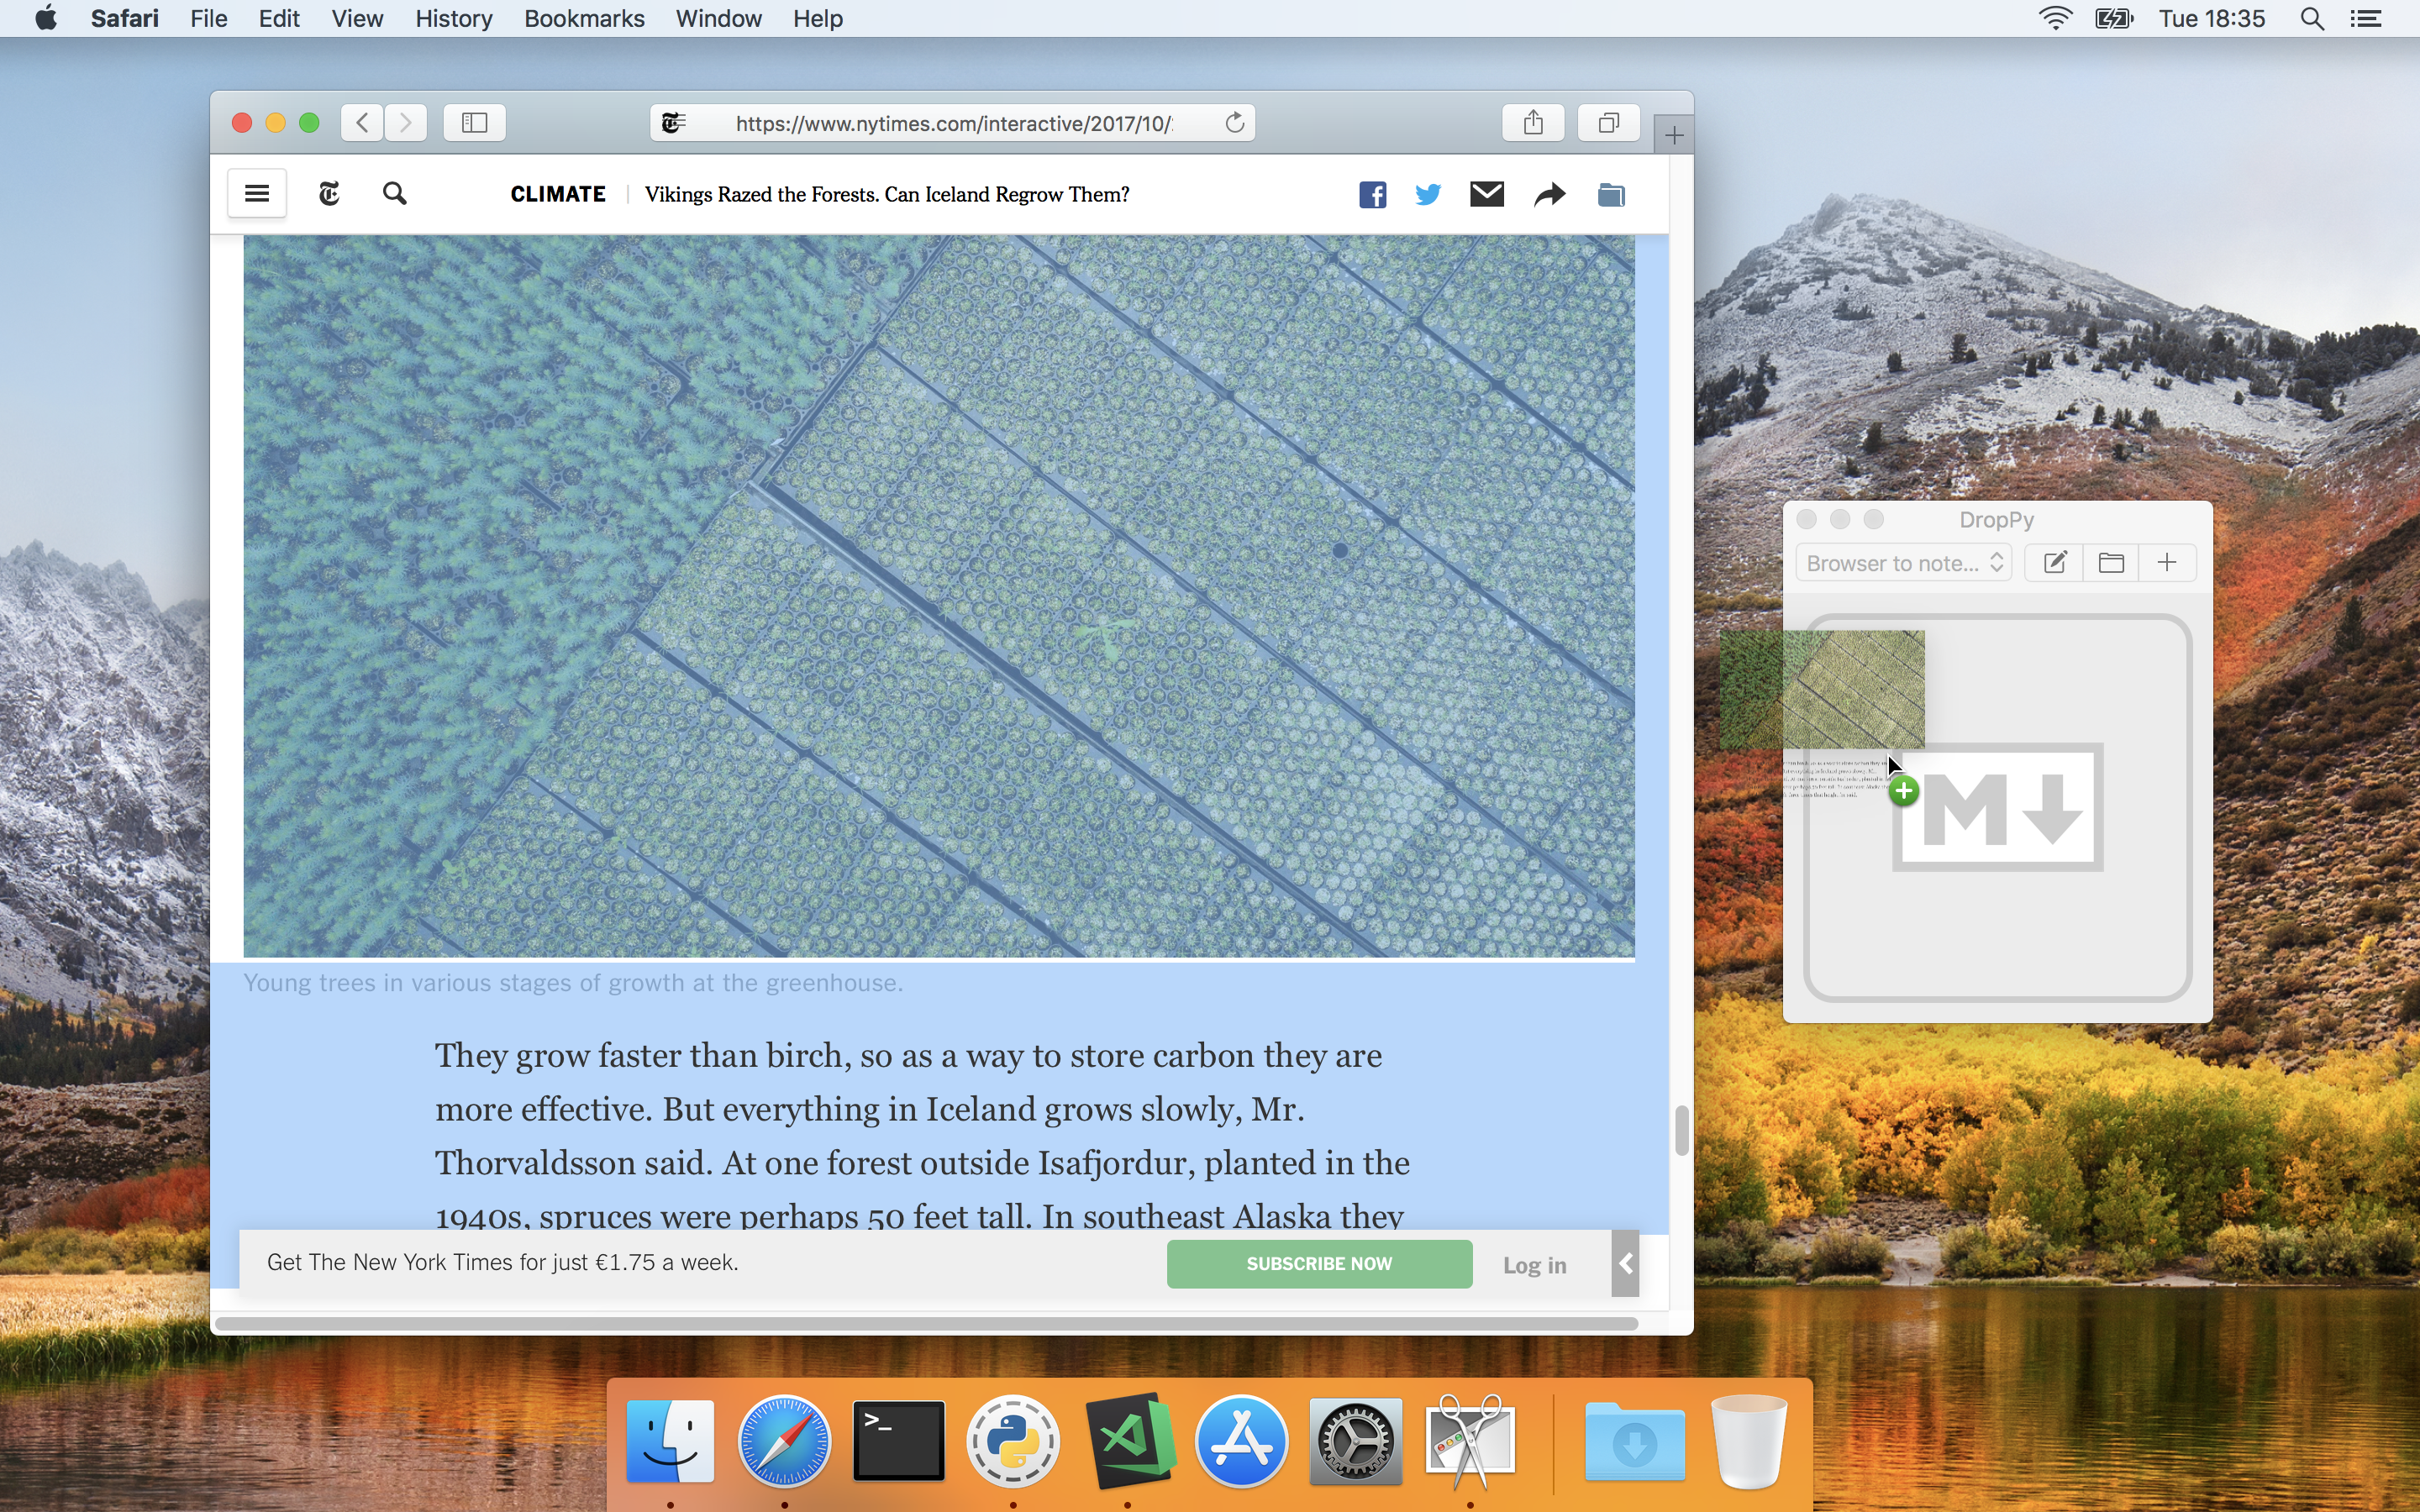Open Safari's Share menu button
The height and width of the screenshot is (1512, 2420).
pyautogui.click(x=1533, y=123)
